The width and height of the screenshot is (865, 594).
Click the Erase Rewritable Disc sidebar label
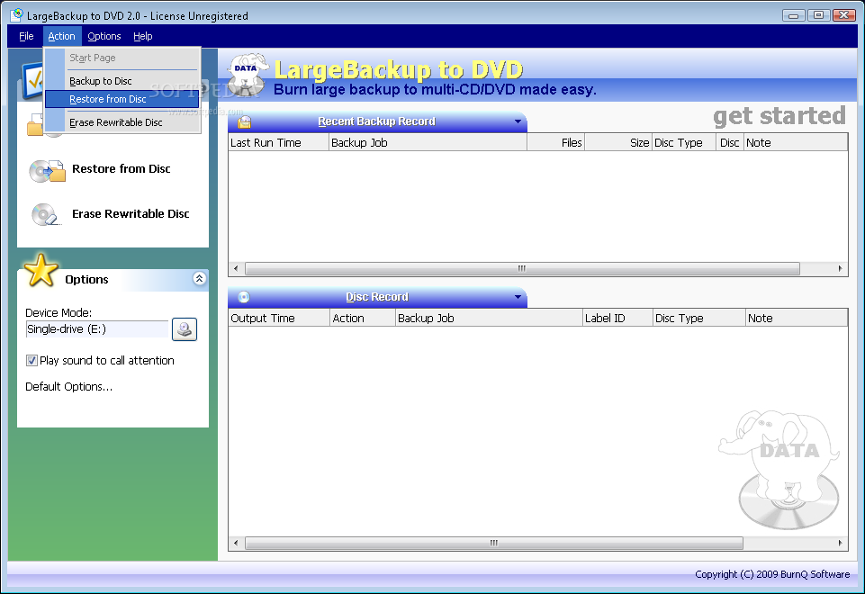point(131,214)
